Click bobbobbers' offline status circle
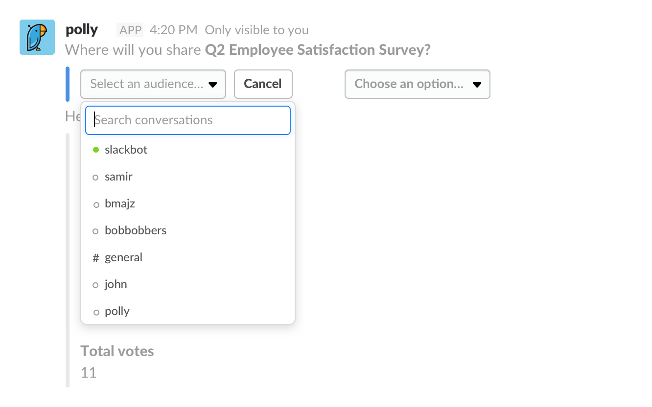652x407 pixels. coord(96,231)
